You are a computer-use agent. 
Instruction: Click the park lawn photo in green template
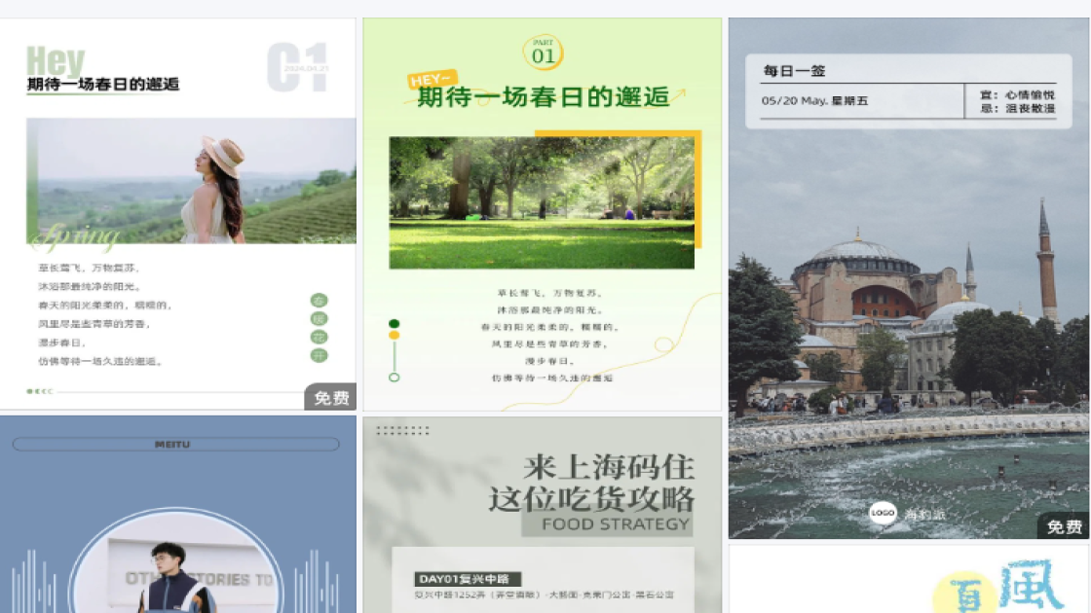(542, 202)
